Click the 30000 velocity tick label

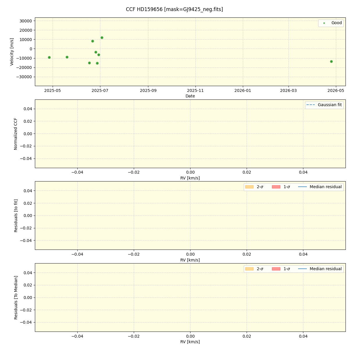point(26,21)
